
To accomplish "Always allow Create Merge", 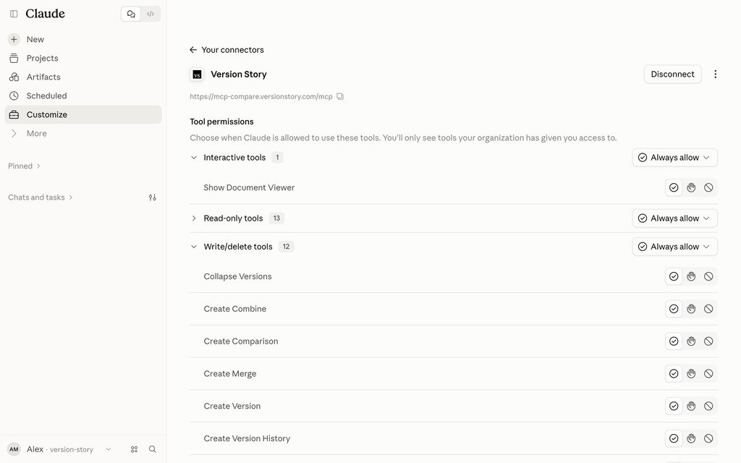I will [674, 374].
